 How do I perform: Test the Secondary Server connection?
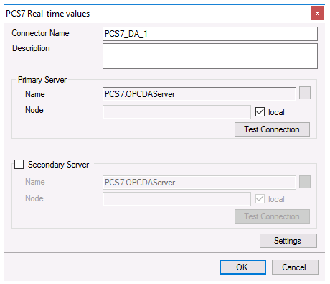[272, 216]
